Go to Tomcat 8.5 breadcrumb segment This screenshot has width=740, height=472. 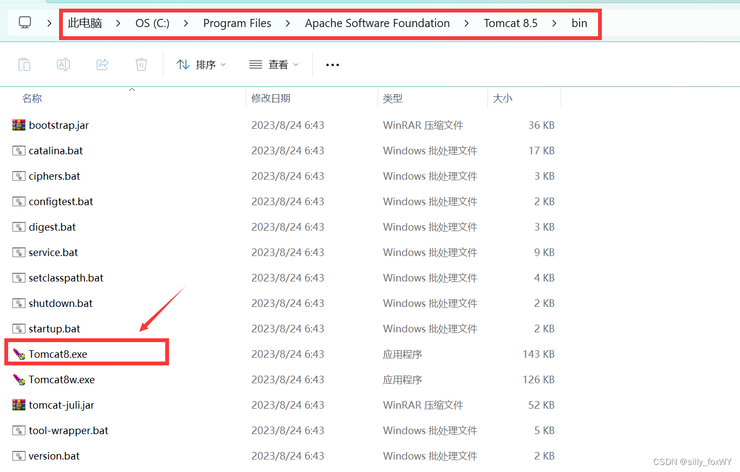coord(511,23)
